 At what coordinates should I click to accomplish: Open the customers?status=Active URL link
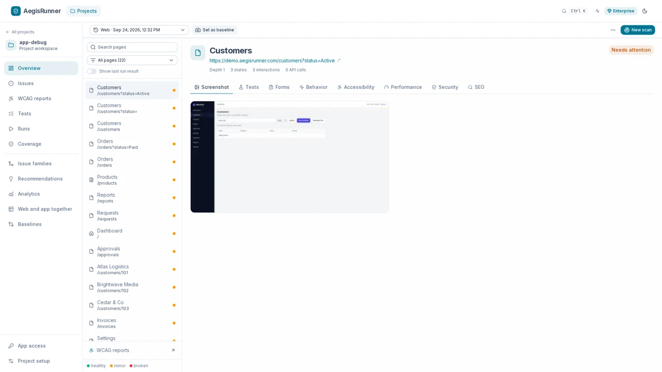(x=272, y=60)
